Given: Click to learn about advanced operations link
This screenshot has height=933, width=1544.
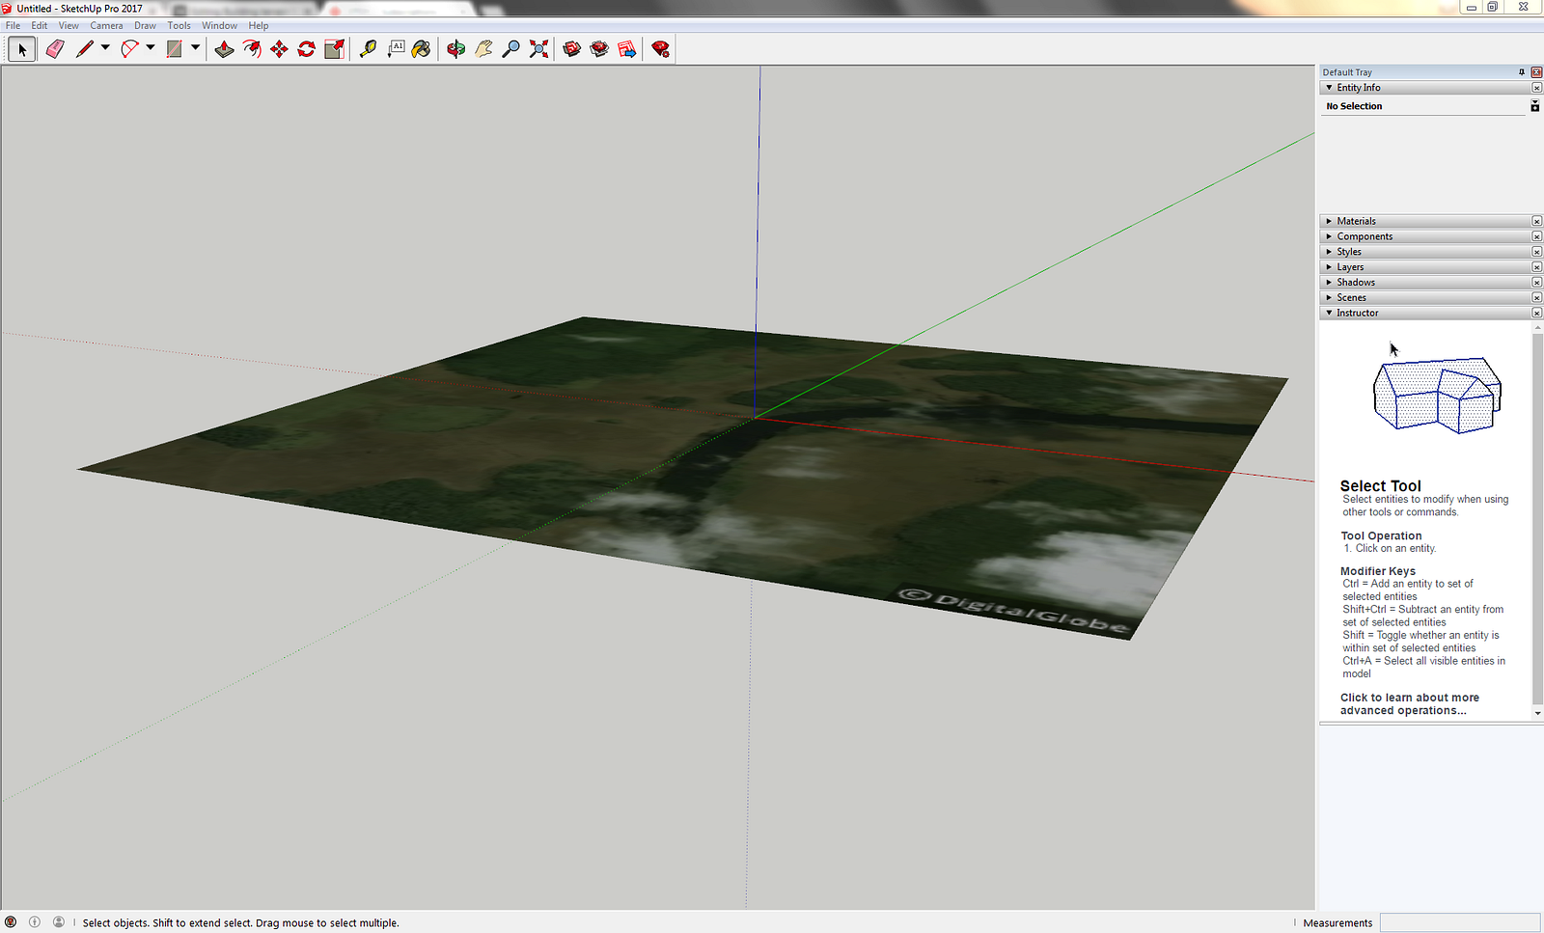Looking at the screenshot, I should point(1410,704).
